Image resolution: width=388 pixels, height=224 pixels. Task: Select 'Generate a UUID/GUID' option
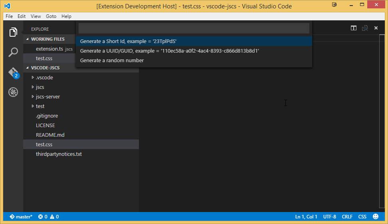point(194,51)
